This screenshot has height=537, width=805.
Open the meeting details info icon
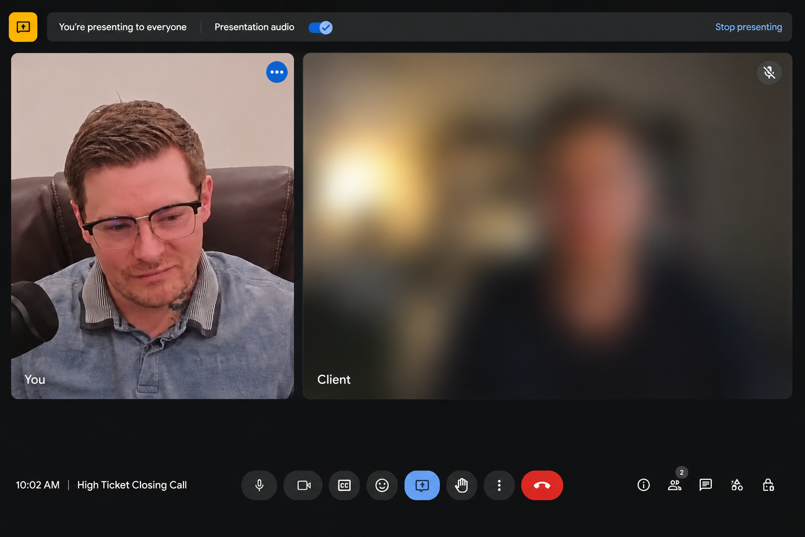pyautogui.click(x=644, y=485)
